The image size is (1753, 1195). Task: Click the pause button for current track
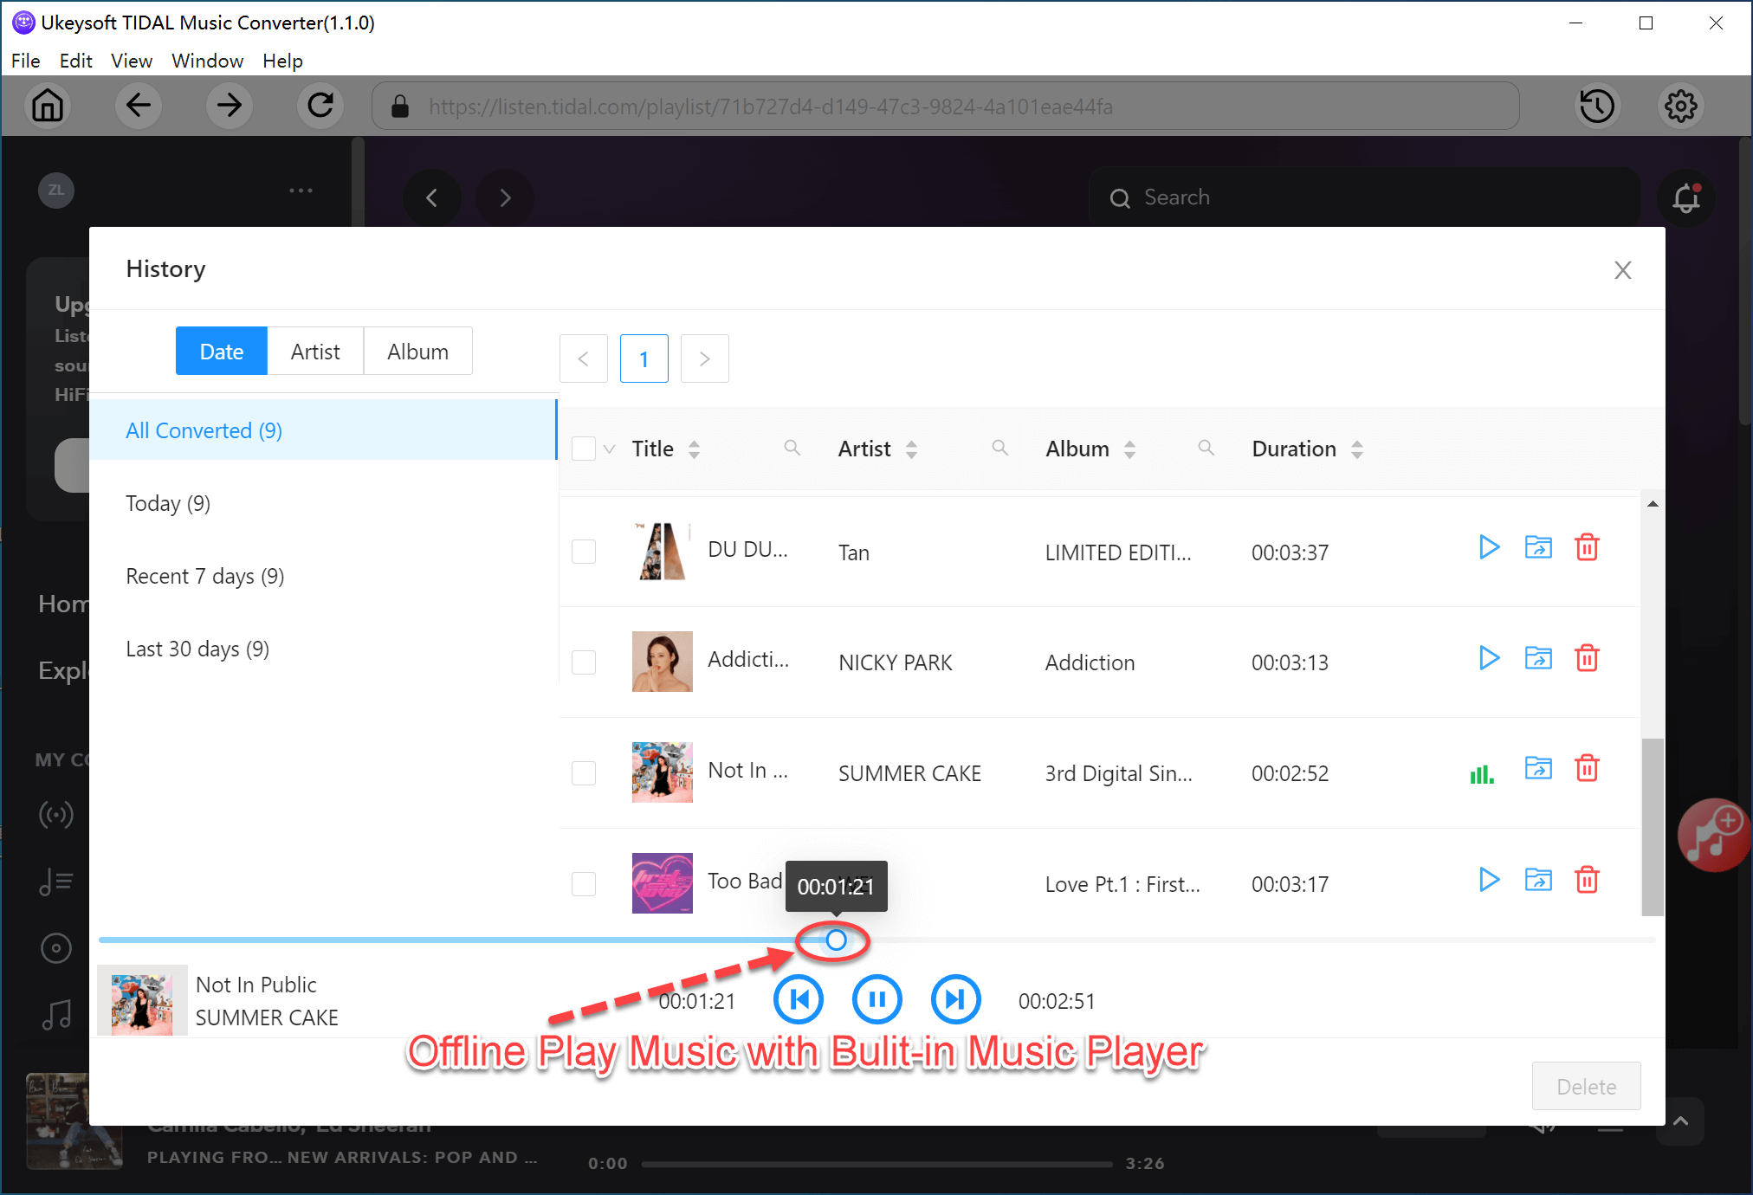point(876,1000)
